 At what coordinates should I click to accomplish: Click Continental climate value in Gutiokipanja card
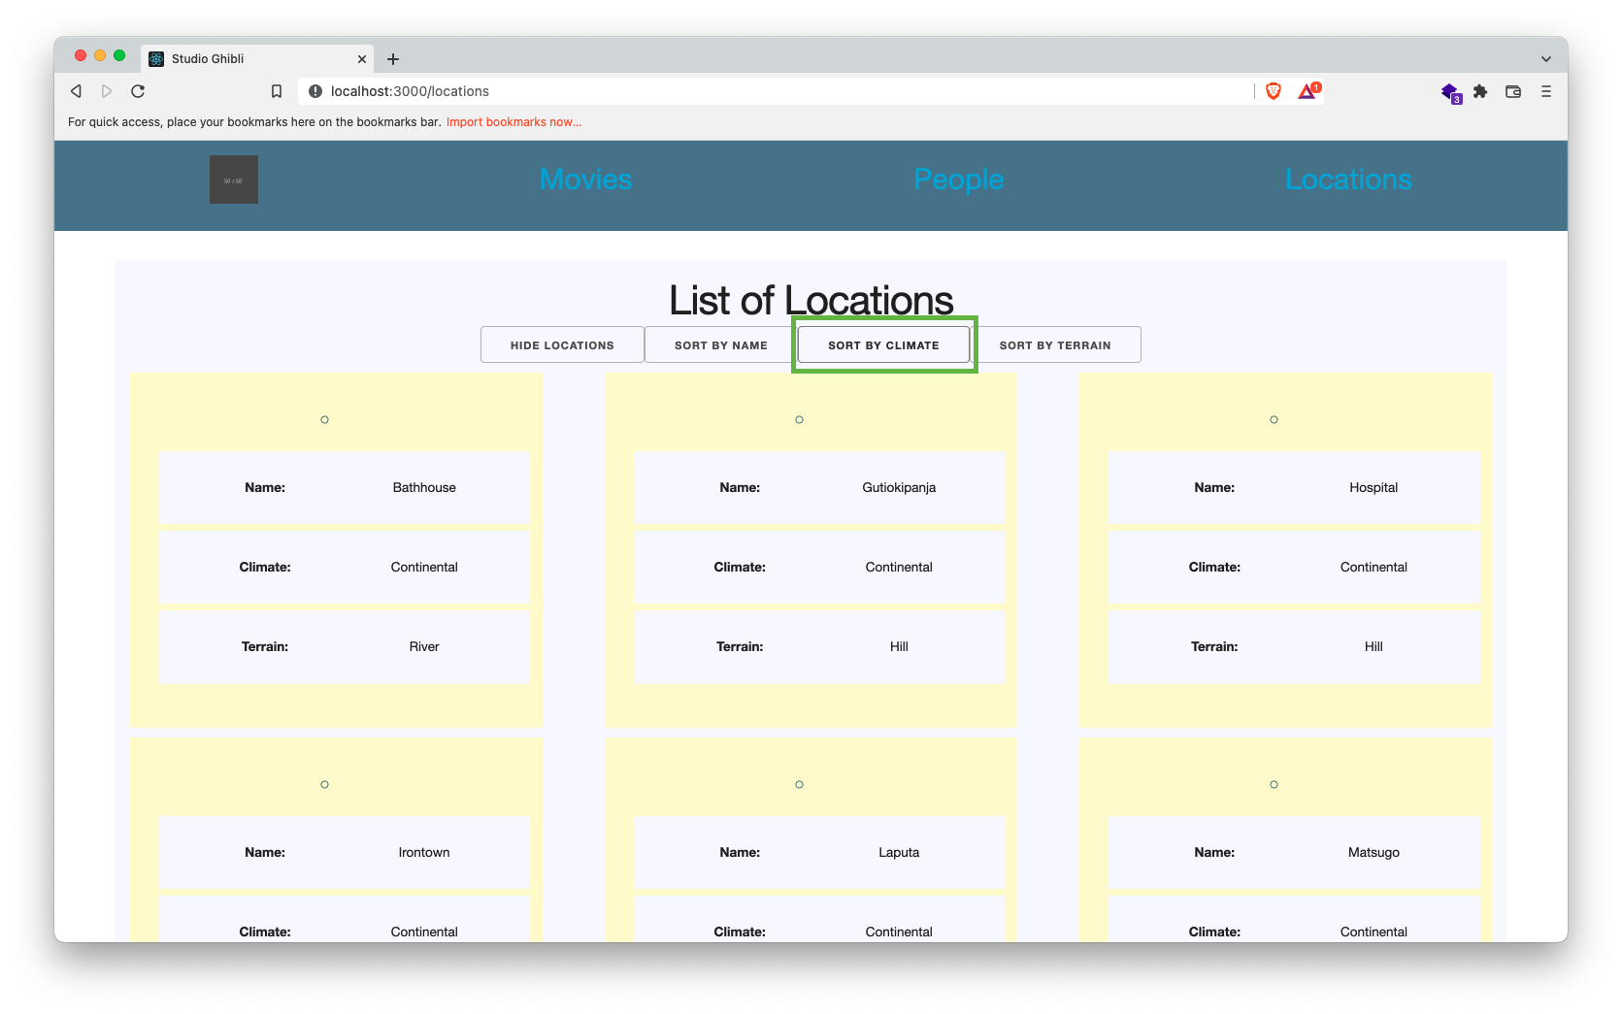pos(899,567)
